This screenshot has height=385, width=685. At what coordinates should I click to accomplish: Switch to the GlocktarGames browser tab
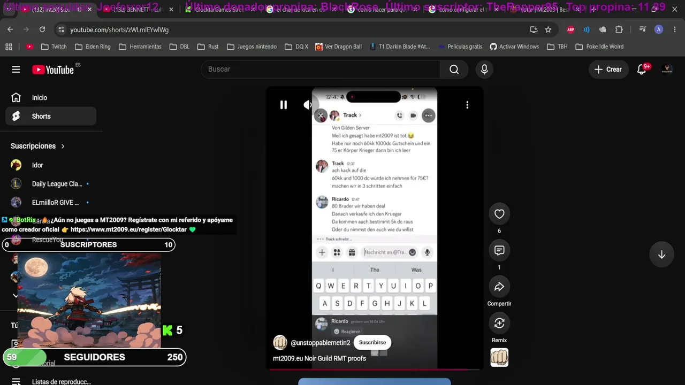point(219,10)
